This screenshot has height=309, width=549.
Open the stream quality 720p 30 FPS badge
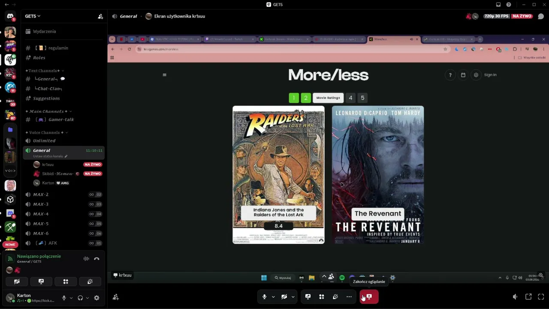(x=496, y=16)
